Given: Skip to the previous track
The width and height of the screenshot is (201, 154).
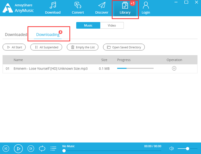Looking at the screenshot, I should click(x=6, y=148).
